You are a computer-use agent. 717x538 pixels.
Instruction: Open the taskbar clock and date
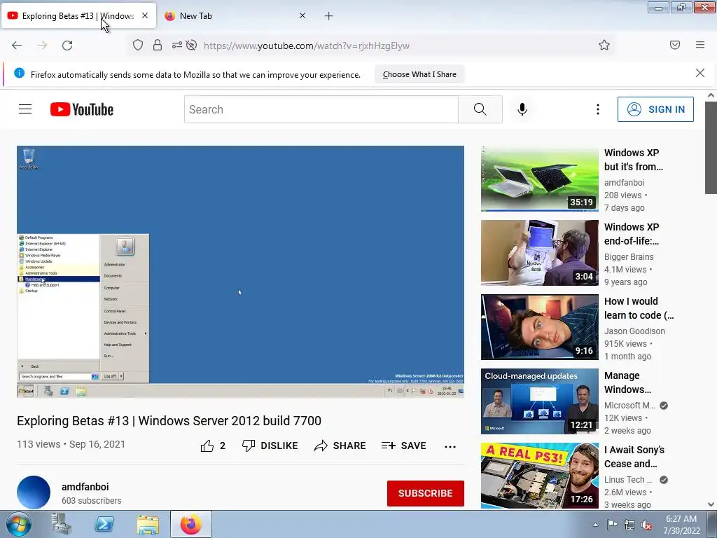tap(681, 525)
